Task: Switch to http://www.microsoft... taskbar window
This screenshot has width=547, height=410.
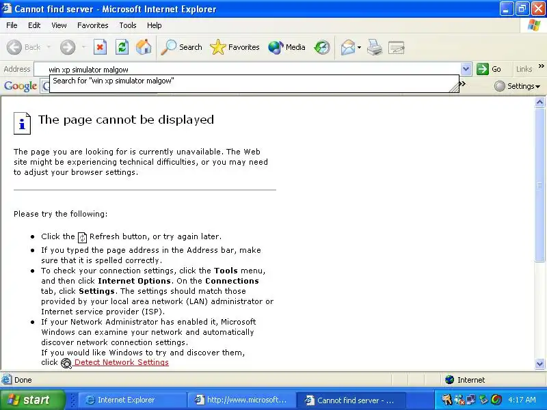Action: click(241, 400)
